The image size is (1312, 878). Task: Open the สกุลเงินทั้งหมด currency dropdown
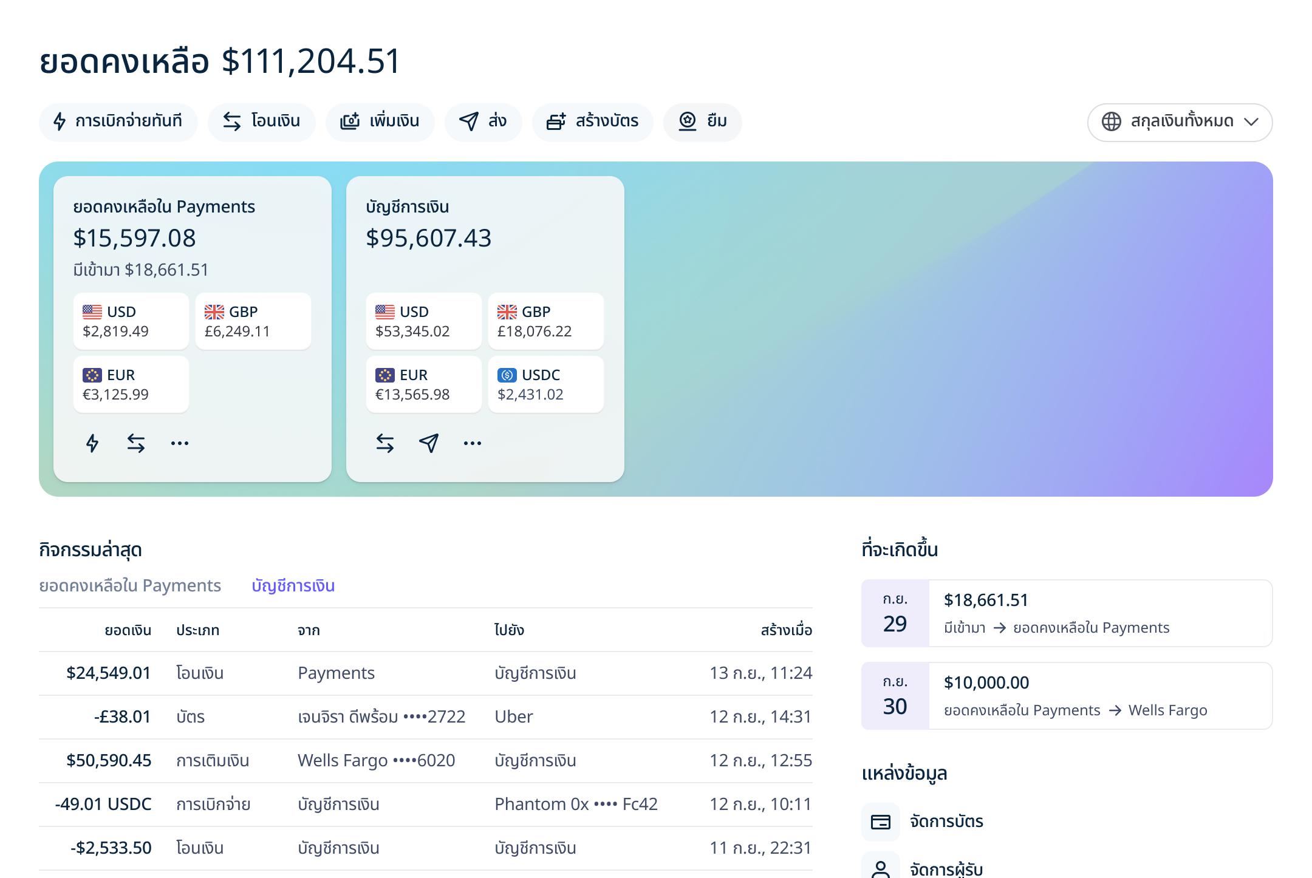click(1180, 122)
